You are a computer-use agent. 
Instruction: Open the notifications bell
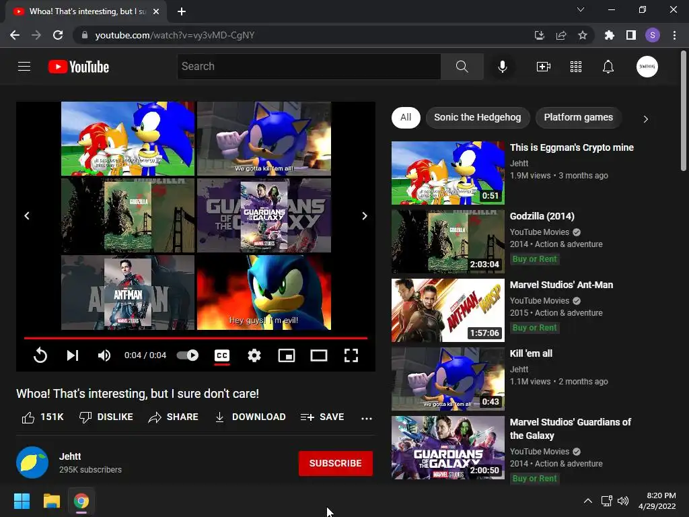pyautogui.click(x=608, y=67)
